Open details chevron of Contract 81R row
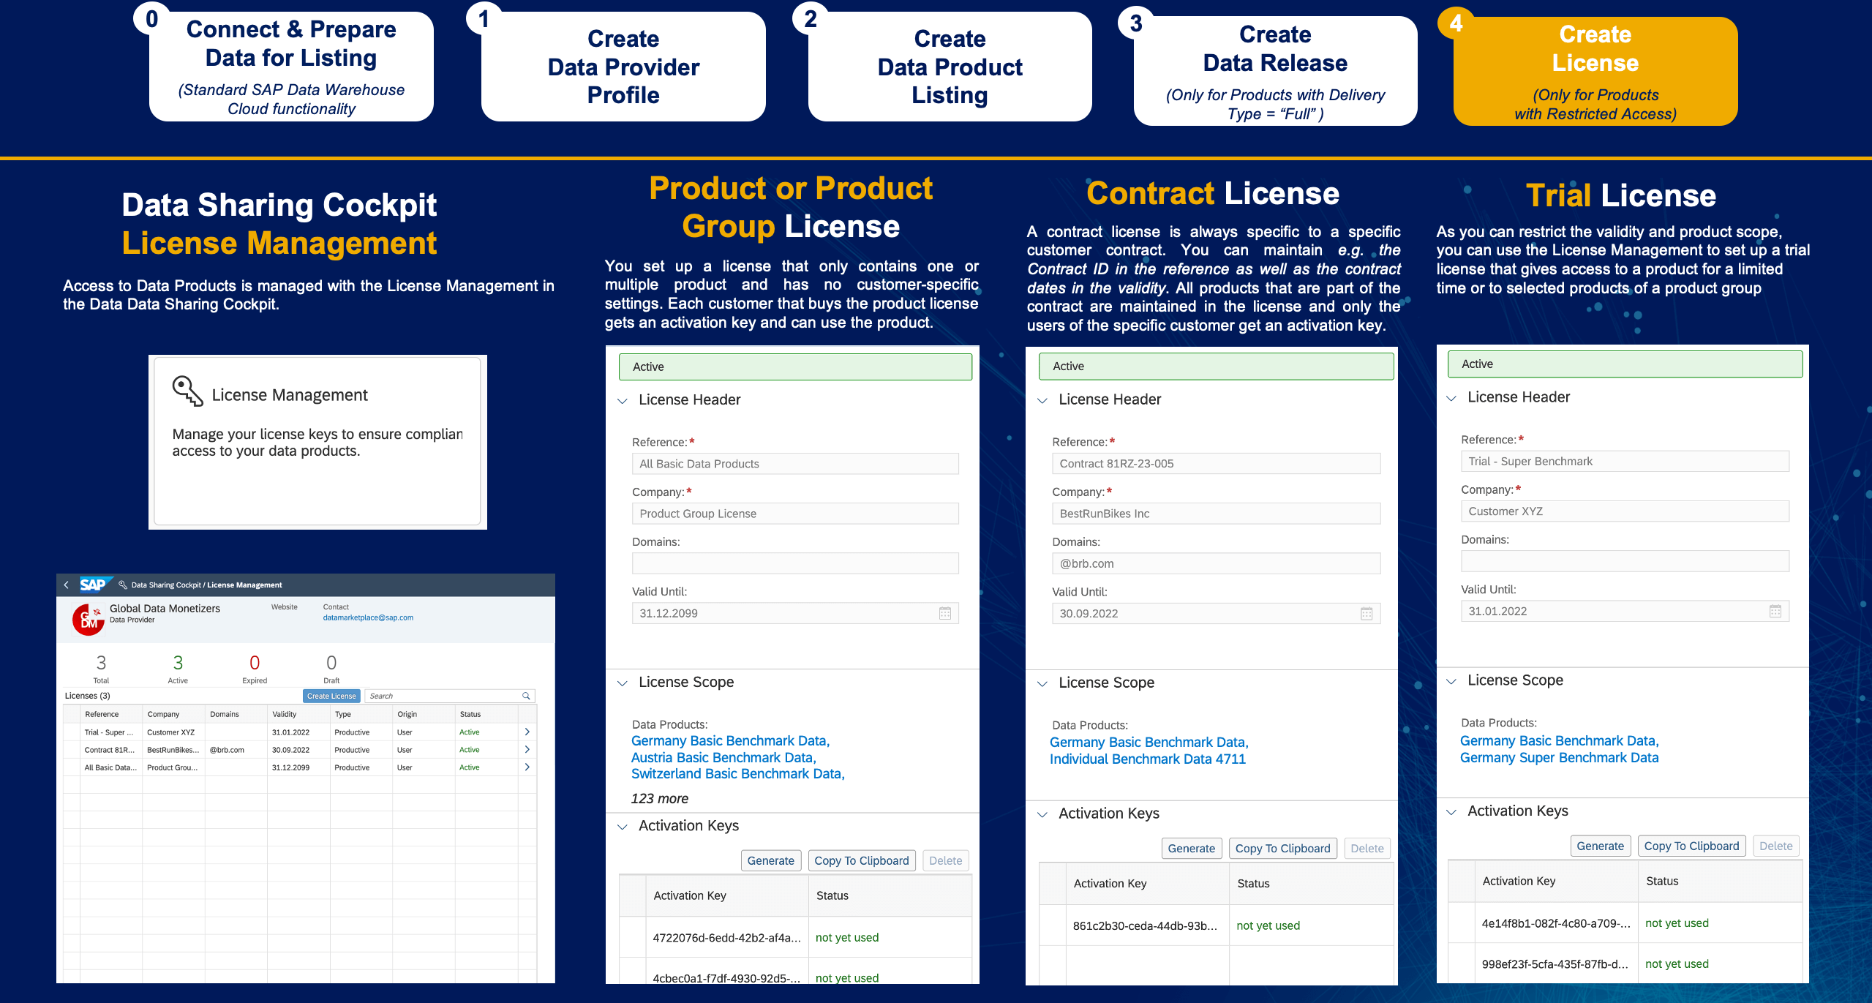 coord(527,749)
